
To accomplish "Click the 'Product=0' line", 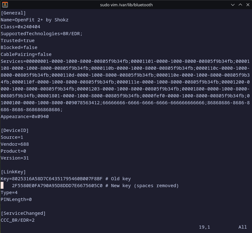I will [x=13, y=151].
